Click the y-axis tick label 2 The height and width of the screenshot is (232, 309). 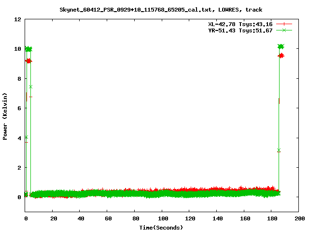tap(19, 168)
